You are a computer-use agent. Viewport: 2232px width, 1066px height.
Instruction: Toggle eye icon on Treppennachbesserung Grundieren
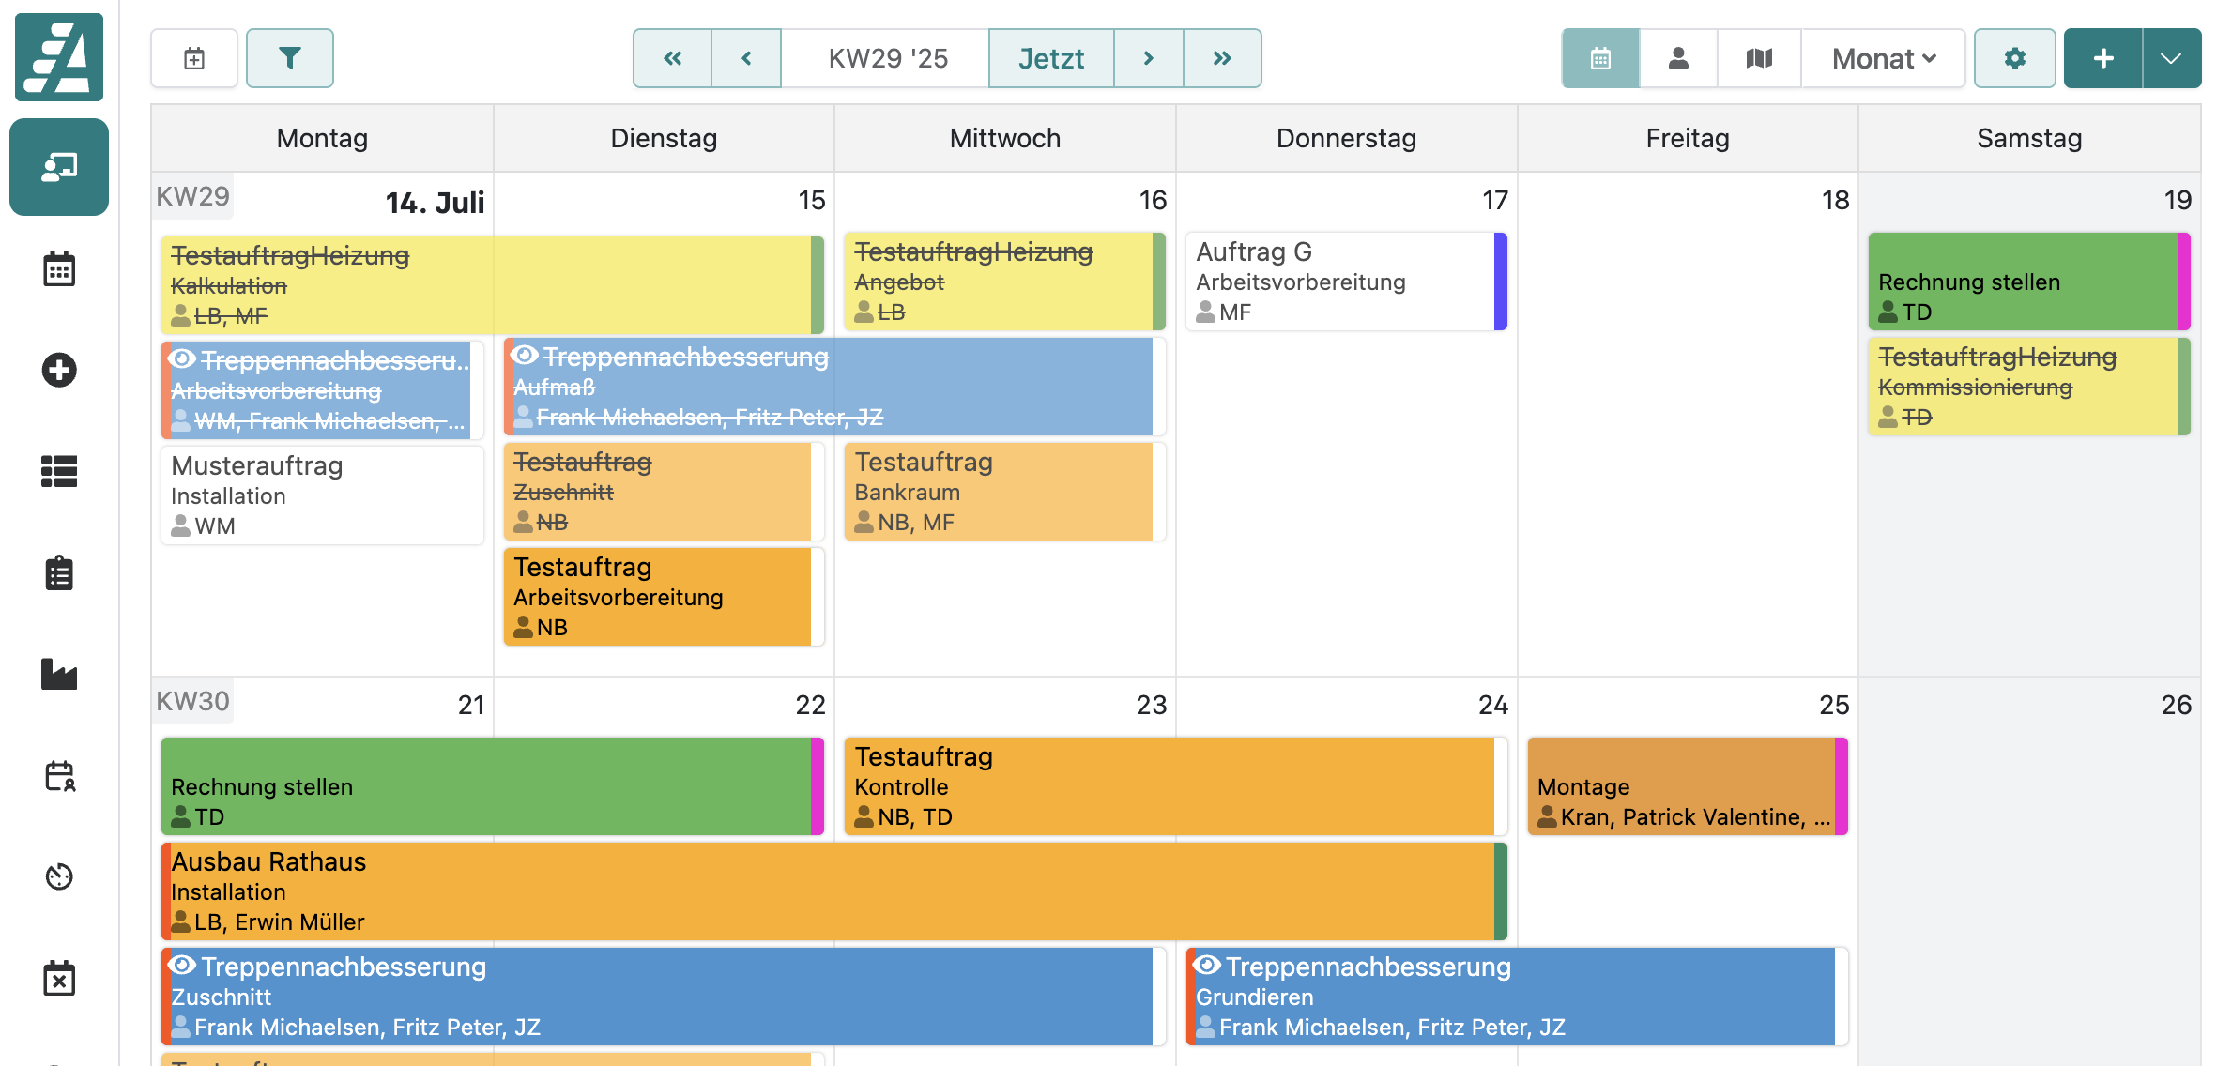coord(1208,966)
